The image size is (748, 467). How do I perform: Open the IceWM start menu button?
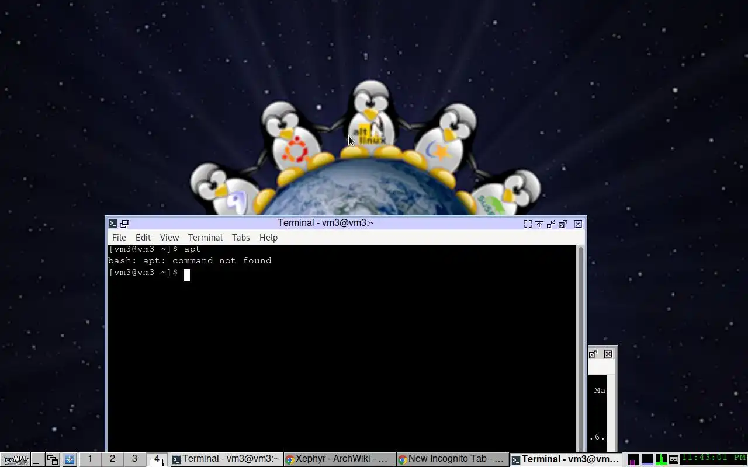[15, 459]
